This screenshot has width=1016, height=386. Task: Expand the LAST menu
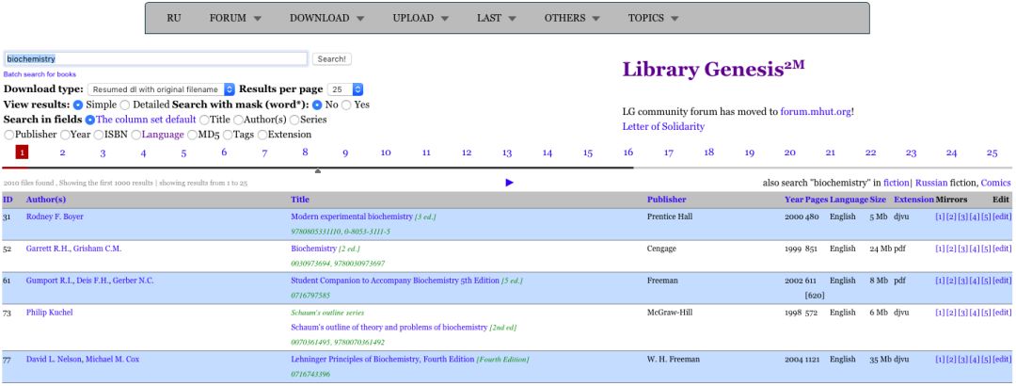tap(497, 18)
